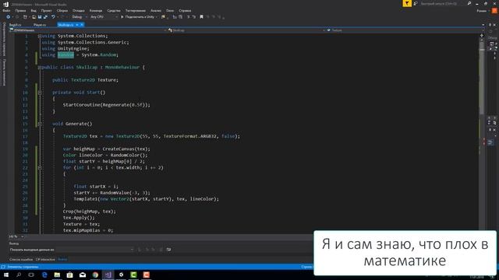The height and width of the screenshot is (280, 499).
Task: Close the Skullcap.cs tab
Action: tap(82, 25)
